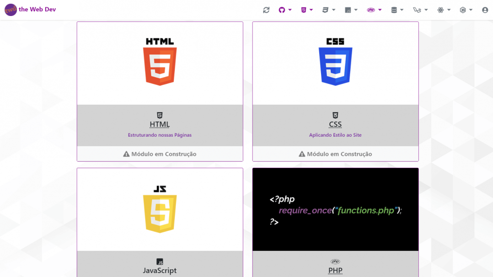493x277 pixels.
Task: Expand the HTML5 navbar dropdown arrow
Action: point(311,9)
